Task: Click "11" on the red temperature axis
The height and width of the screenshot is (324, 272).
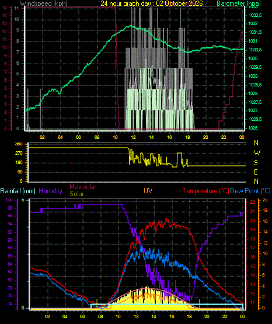Action: [252, 303]
